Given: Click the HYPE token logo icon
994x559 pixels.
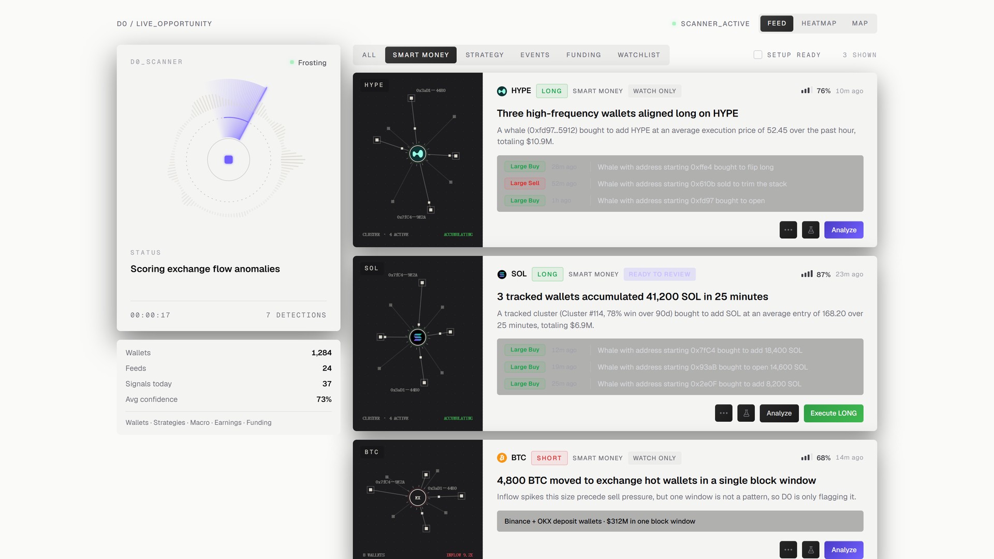Looking at the screenshot, I should (502, 91).
